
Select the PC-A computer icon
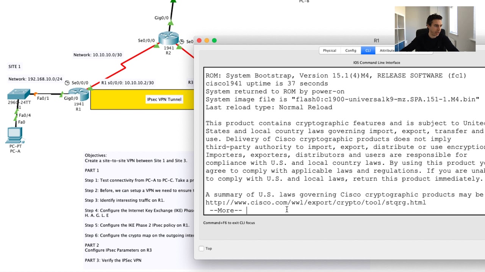(15, 135)
